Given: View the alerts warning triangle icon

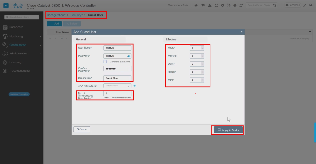Looking at the screenshot, I should (210, 6).
